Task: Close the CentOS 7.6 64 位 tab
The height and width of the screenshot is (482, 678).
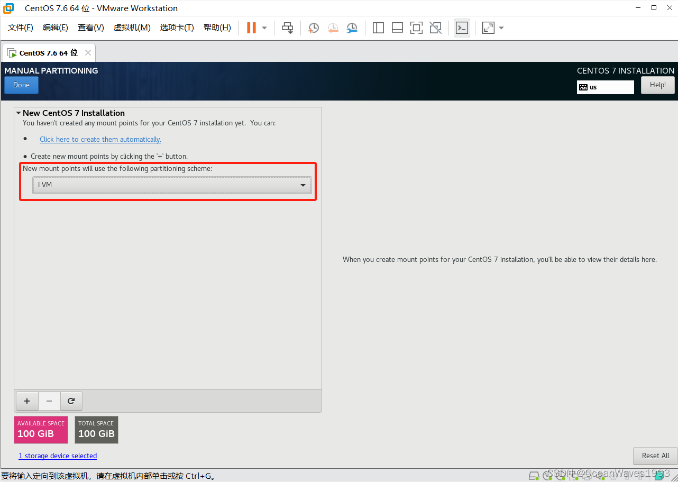Action: click(x=88, y=53)
